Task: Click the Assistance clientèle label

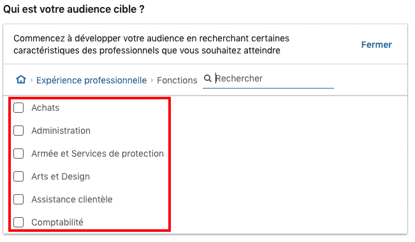Action: click(x=72, y=199)
